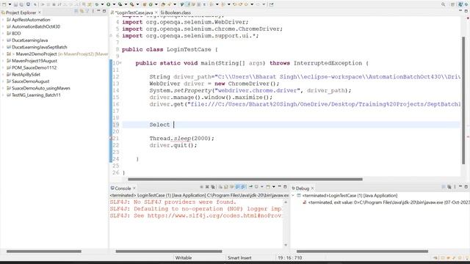
Task: Open the Debug view's menu icon
Action: click(455, 187)
